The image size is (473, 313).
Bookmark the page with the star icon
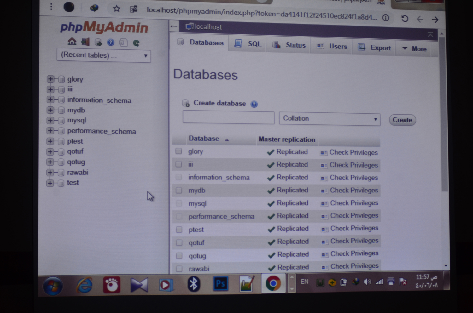117,9
